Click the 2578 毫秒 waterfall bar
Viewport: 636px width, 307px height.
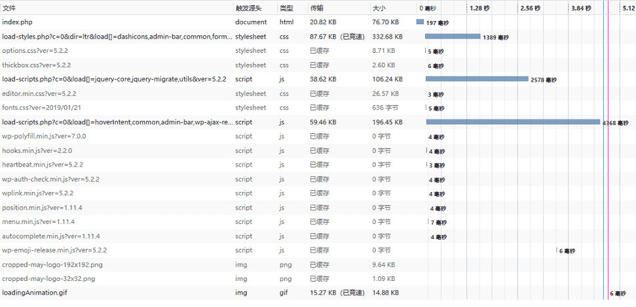click(x=477, y=79)
